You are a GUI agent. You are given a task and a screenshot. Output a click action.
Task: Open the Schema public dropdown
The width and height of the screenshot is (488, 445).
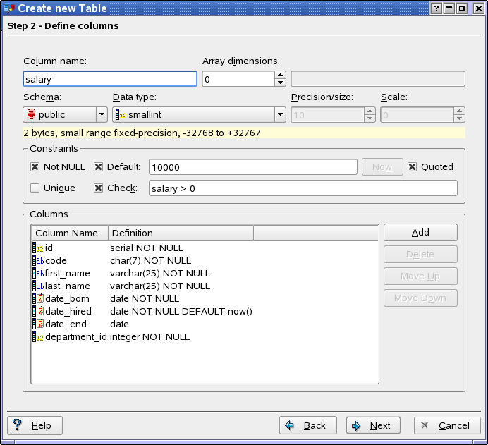pyautogui.click(x=101, y=114)
